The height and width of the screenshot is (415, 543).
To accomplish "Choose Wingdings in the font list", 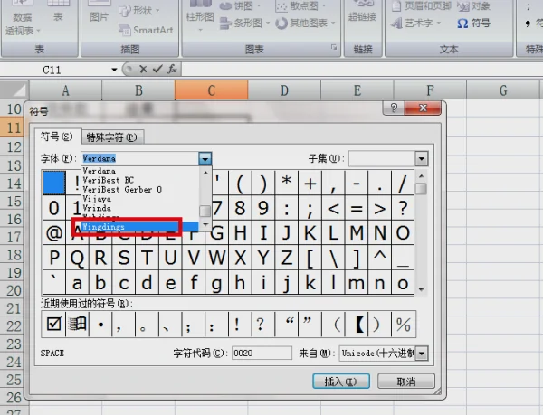I will (x=127, y=227).
